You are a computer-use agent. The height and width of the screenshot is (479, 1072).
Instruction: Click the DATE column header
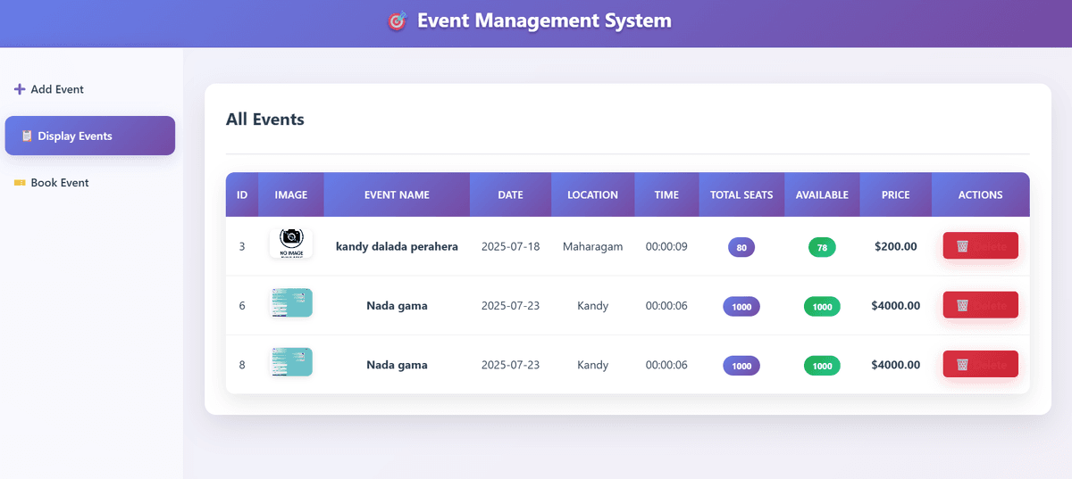coord(511,194)
